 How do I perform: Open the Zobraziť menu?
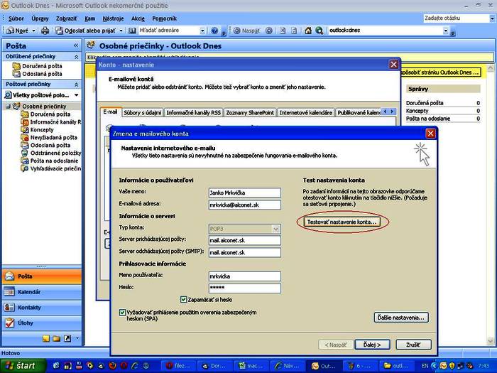click(x=66, y=18)
